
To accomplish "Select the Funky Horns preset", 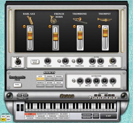I will (64, 118).
